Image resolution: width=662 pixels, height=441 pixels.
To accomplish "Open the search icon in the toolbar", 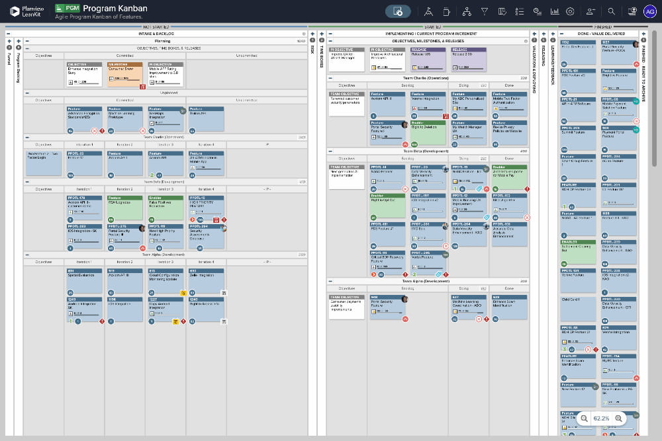I will point(612,11).
